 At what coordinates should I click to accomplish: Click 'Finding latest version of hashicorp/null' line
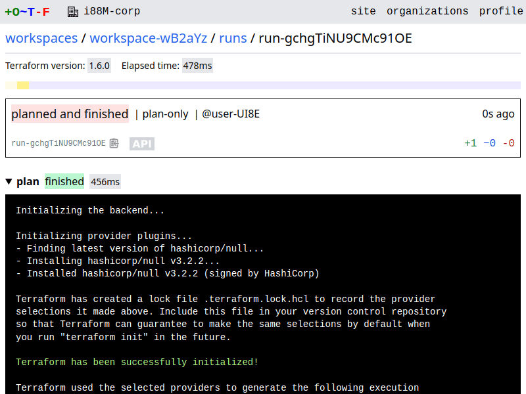point(140,249)
